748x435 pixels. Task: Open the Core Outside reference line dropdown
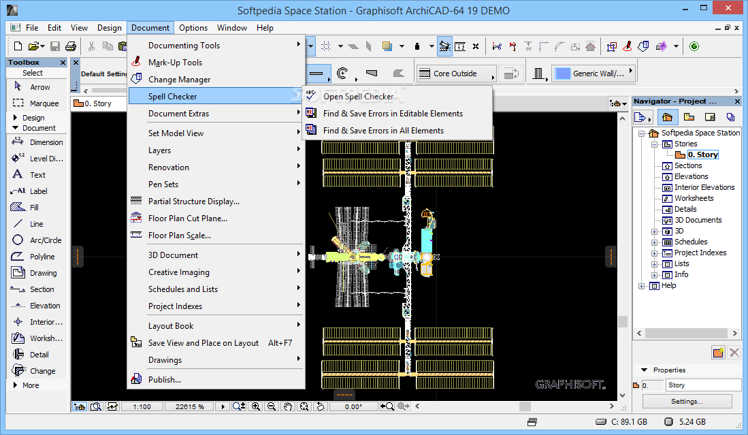pyautogui.click(x=457, y=74)
